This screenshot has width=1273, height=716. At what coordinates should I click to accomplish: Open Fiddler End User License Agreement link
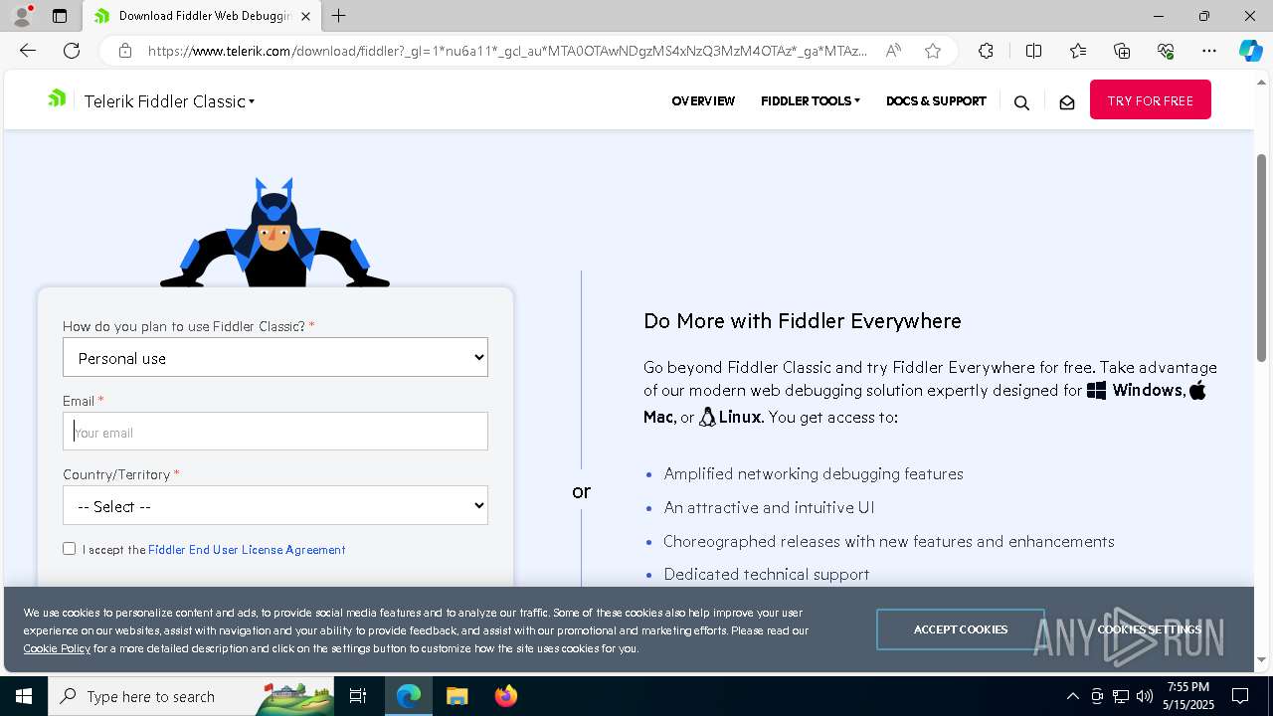tap(247, 549)
